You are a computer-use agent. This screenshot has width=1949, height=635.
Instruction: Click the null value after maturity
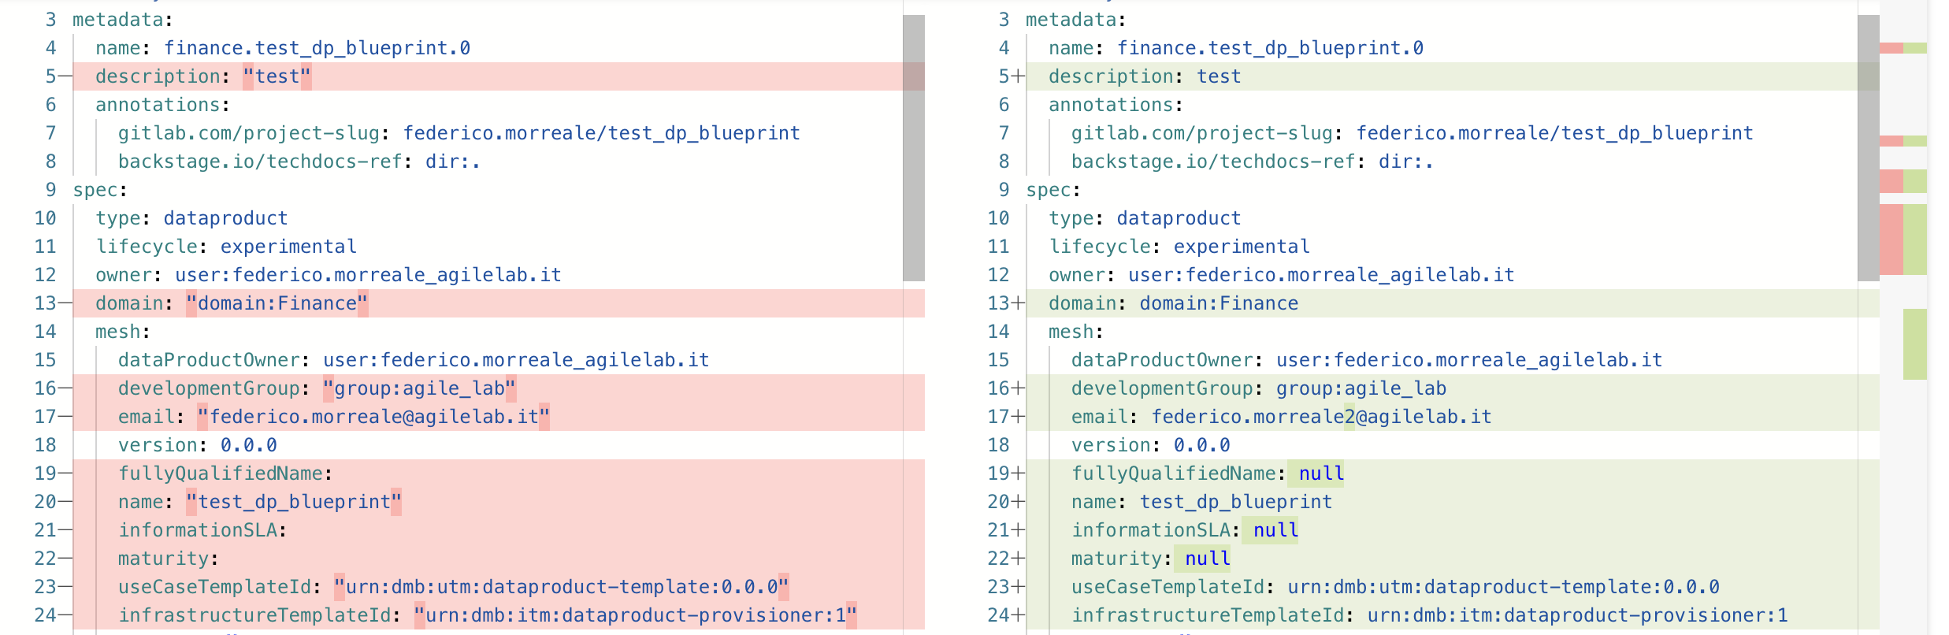(x=1208, y=559)
